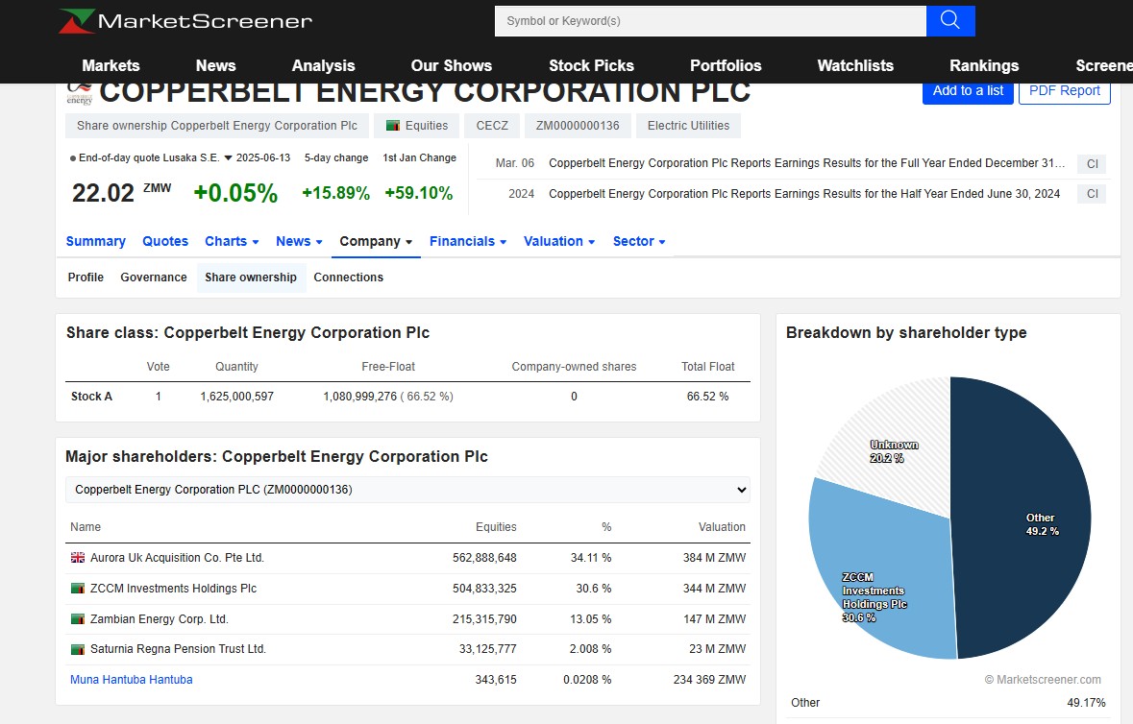Click the +15.89% five-day change value
The height and width of the screenshot is (724, 1133).
336,193
